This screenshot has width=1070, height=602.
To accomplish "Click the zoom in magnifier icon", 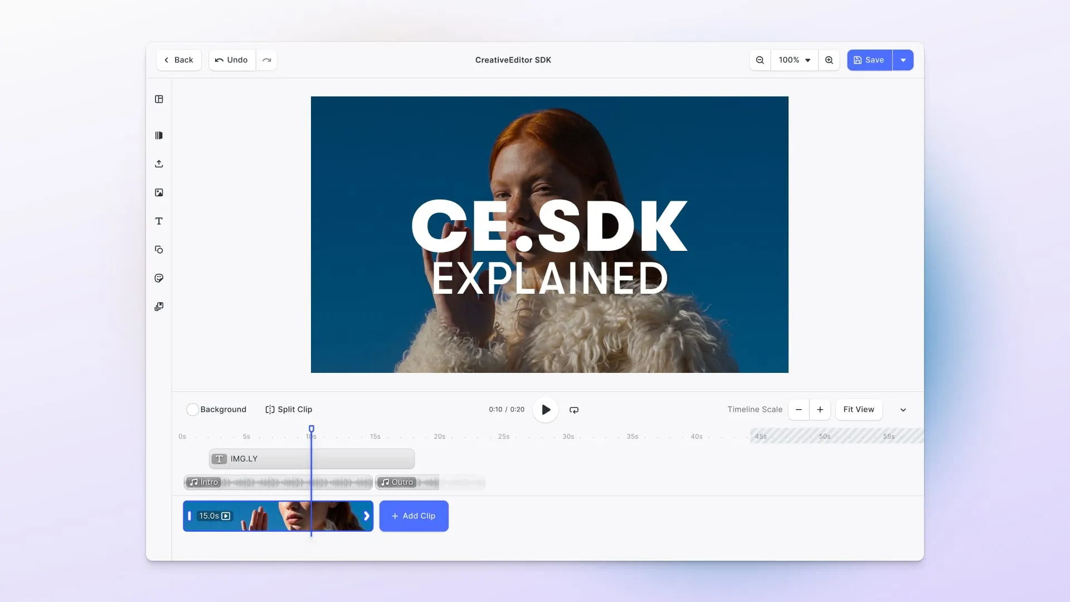I will (829, 60).
